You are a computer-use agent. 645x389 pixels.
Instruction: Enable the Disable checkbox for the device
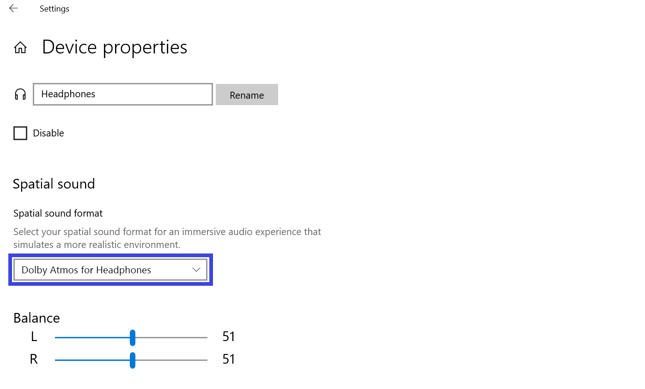20,133
